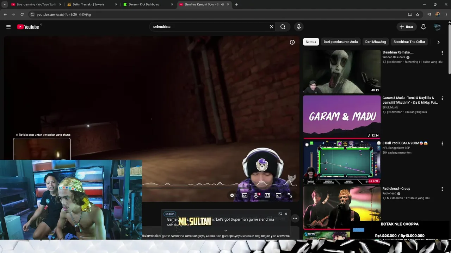Click the seek preview thumbnail
451x253 pixels.
[42, 149]
